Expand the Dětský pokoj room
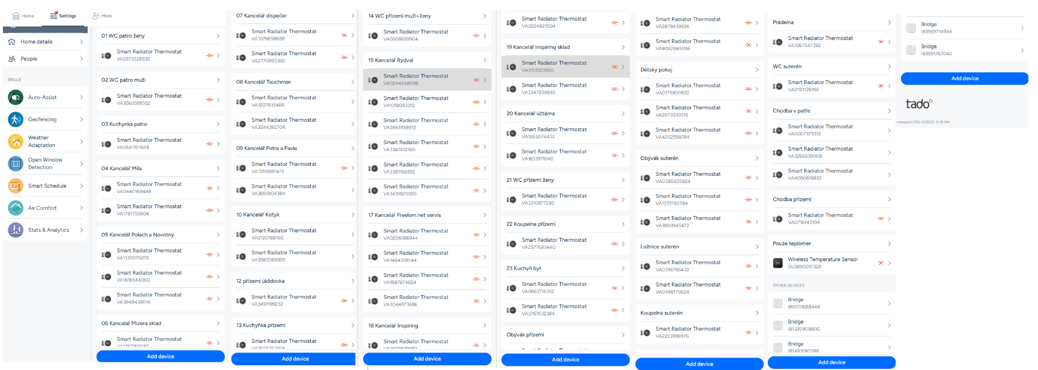1038x370 pixels. point(700,70)
